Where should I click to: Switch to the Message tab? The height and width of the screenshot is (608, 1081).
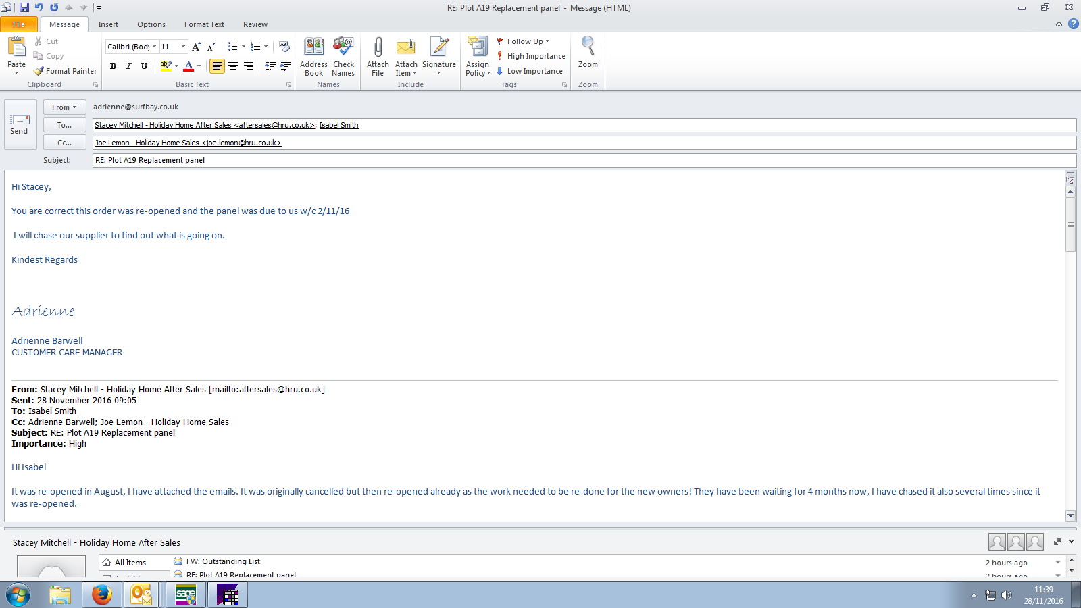[64, 24]
